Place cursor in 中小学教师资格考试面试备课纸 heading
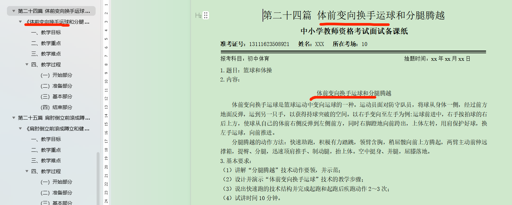This screenshot has height=205, width=512. 354,31
